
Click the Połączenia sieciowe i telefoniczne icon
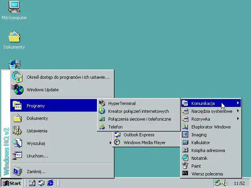click(102, 119)
